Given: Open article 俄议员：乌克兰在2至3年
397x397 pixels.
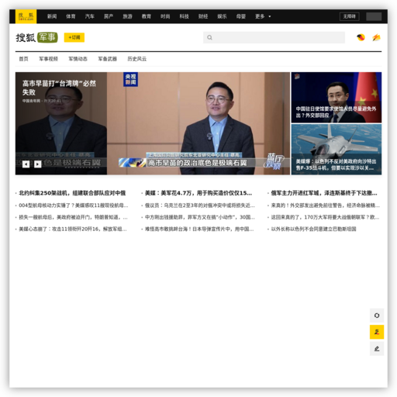Looking at the screenshot, I should click(200, 205).
